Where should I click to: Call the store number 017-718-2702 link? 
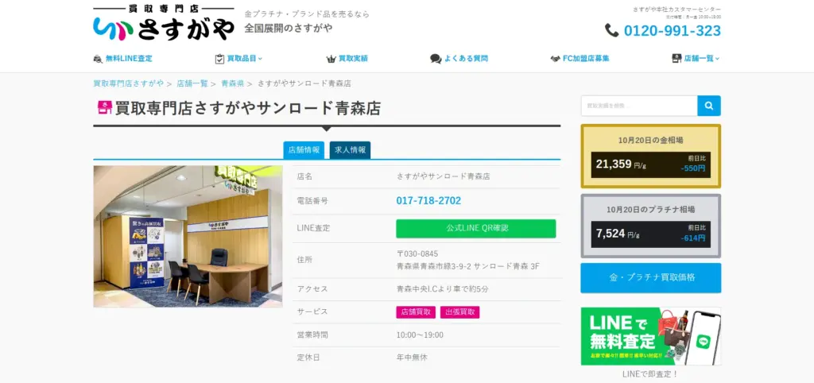(x=428, y=201)
